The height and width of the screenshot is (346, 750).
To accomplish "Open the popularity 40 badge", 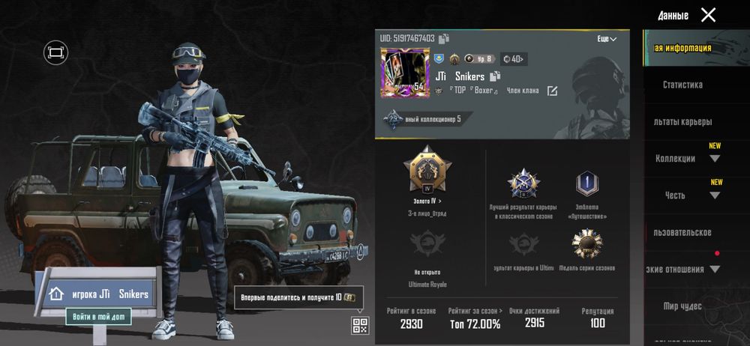I will (514, 59).
